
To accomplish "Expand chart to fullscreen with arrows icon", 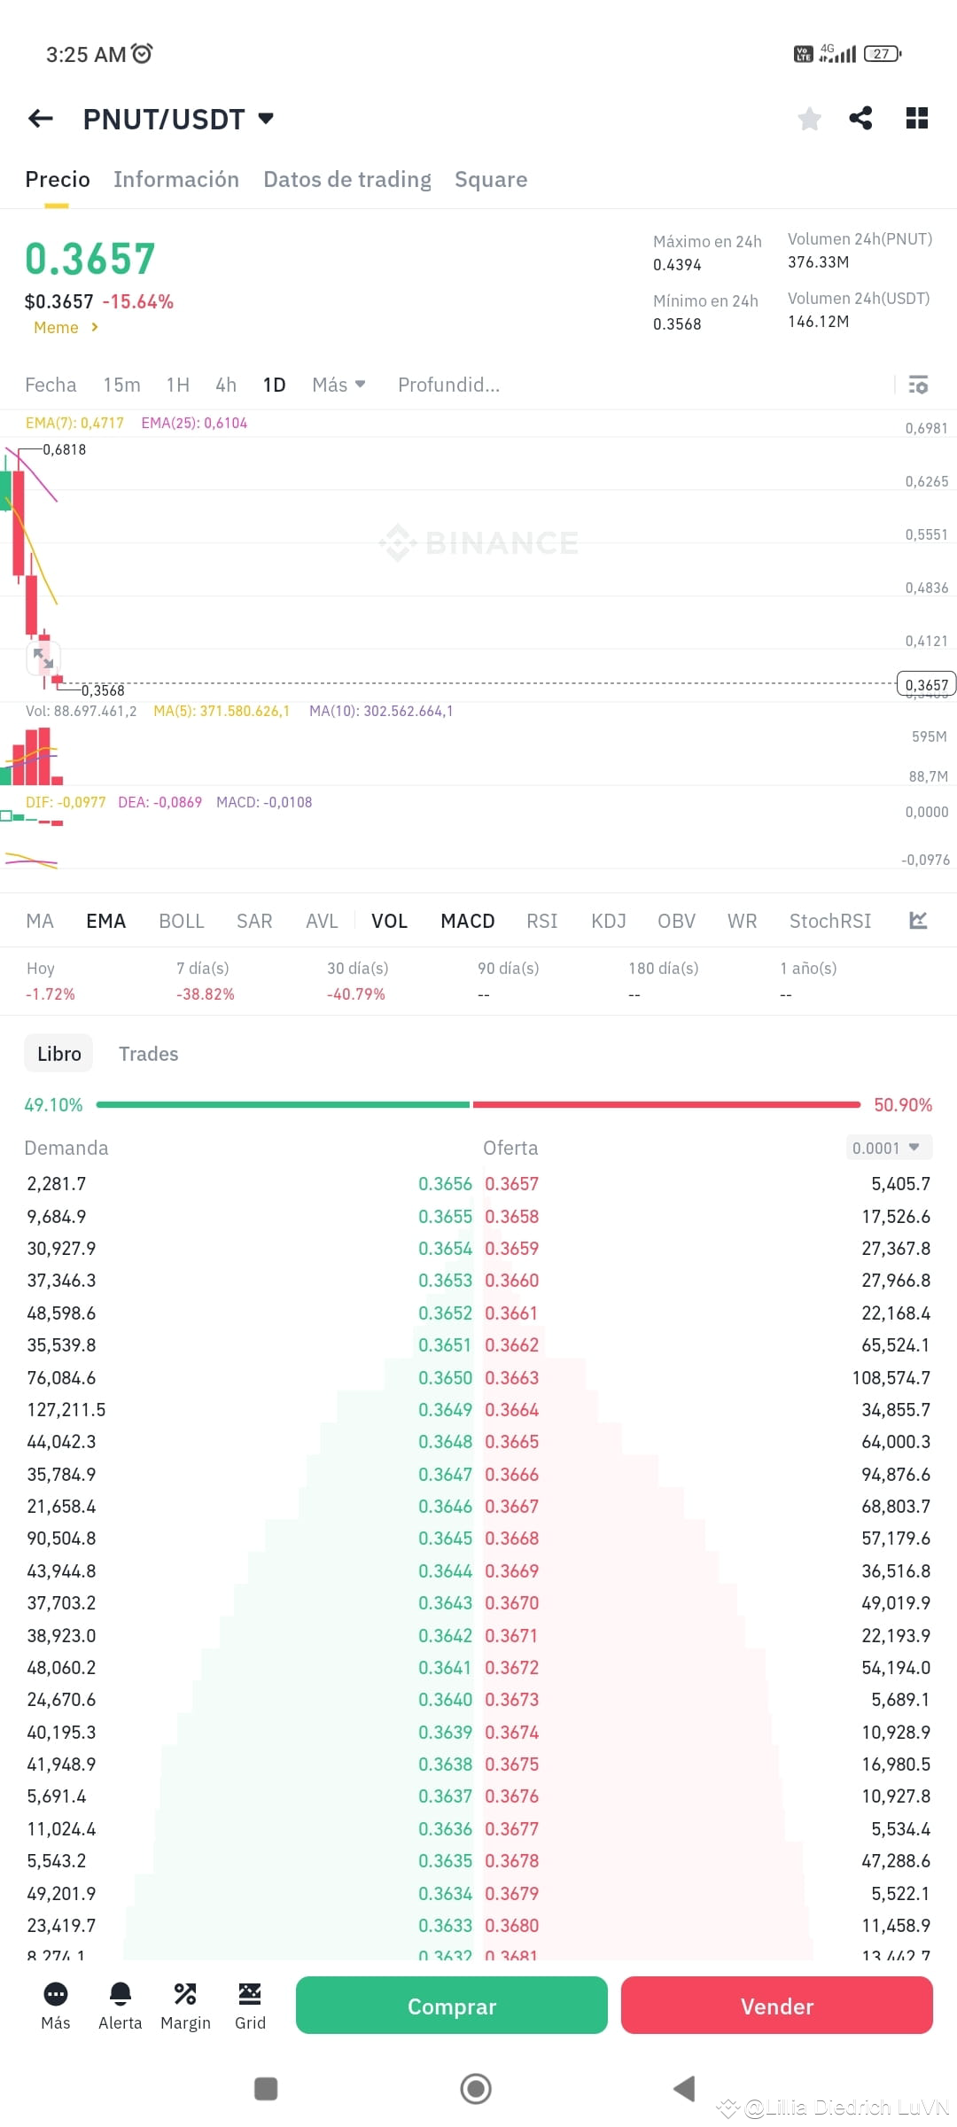I will (43, 658).
